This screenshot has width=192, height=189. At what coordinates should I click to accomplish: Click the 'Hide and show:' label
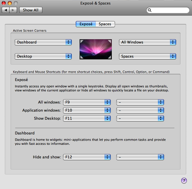point(47,157)
